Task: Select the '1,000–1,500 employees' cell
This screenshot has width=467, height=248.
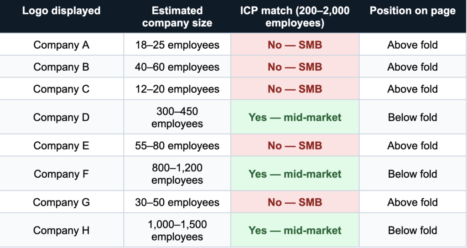Action: [x=177, y=230]
